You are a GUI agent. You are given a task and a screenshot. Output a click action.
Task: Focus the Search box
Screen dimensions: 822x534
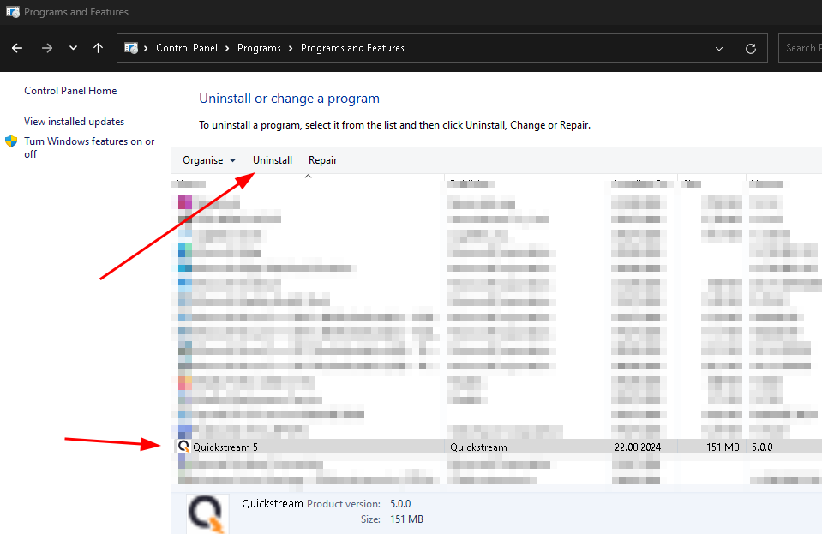800,48
